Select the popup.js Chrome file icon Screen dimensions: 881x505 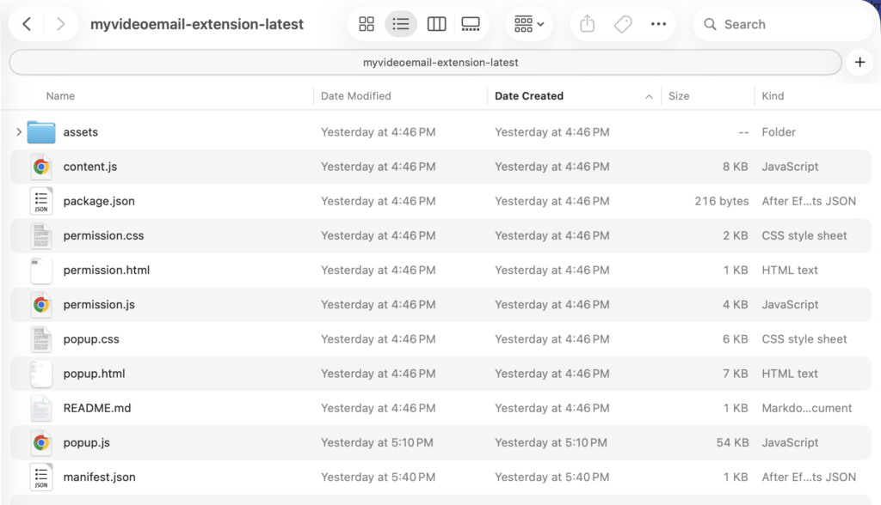point(40,442)
